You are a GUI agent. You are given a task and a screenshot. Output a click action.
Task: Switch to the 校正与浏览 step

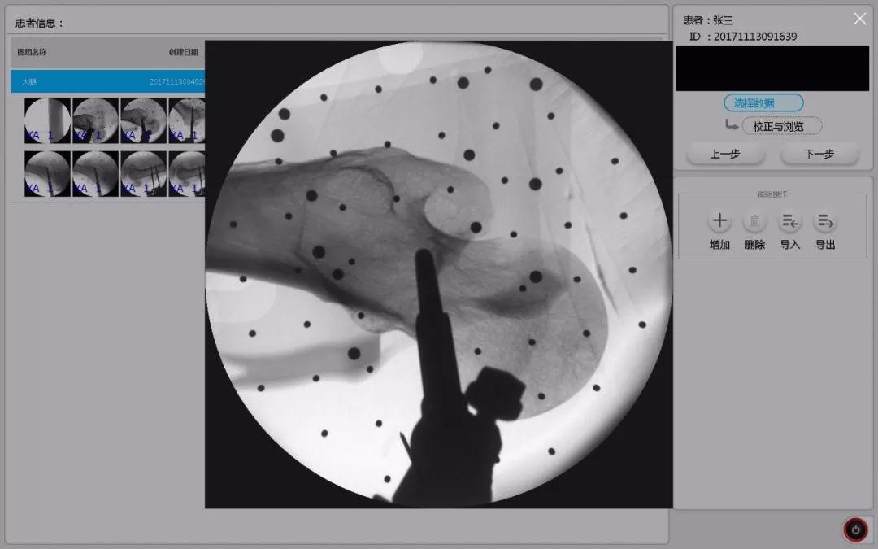pos(781,126)
